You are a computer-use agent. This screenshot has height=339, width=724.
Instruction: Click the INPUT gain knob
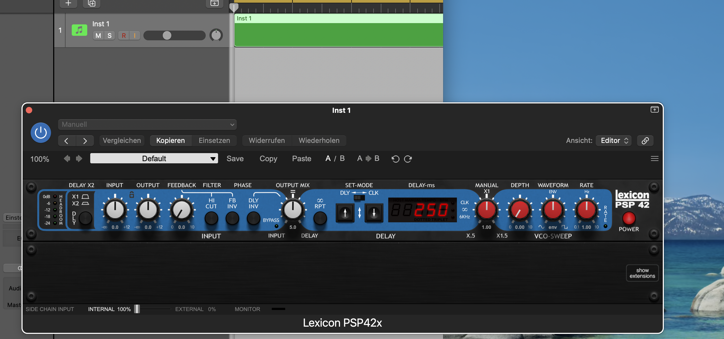pyautogui.click(x=115, y=210)
